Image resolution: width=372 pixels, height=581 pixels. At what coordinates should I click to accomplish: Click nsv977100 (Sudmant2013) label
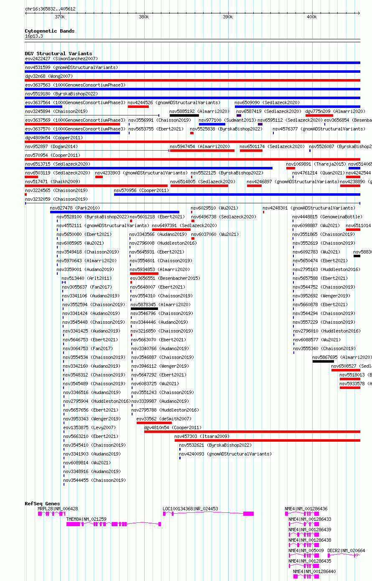(227, 120)
